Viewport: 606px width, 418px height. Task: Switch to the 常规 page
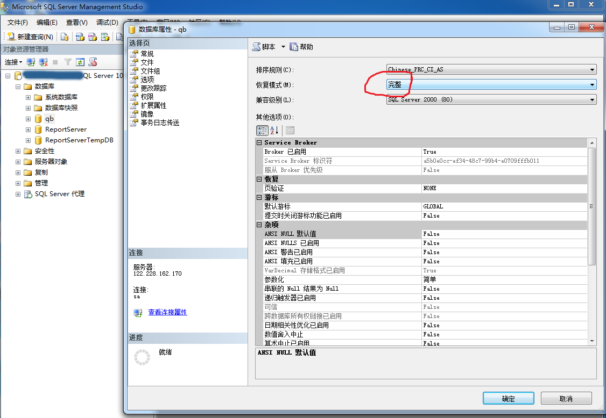(x=147, y=54)
